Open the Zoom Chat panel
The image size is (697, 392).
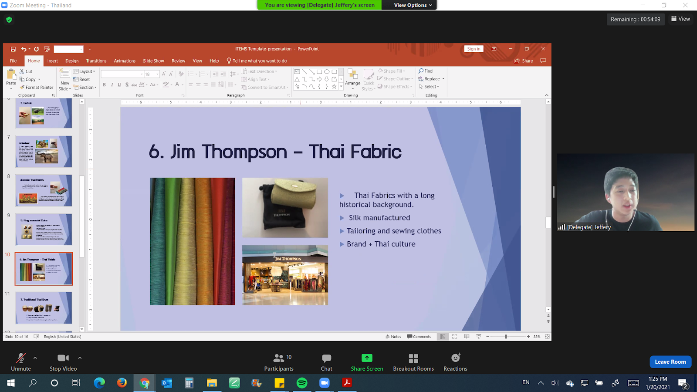pyautogui.click(x=326, y=362)
